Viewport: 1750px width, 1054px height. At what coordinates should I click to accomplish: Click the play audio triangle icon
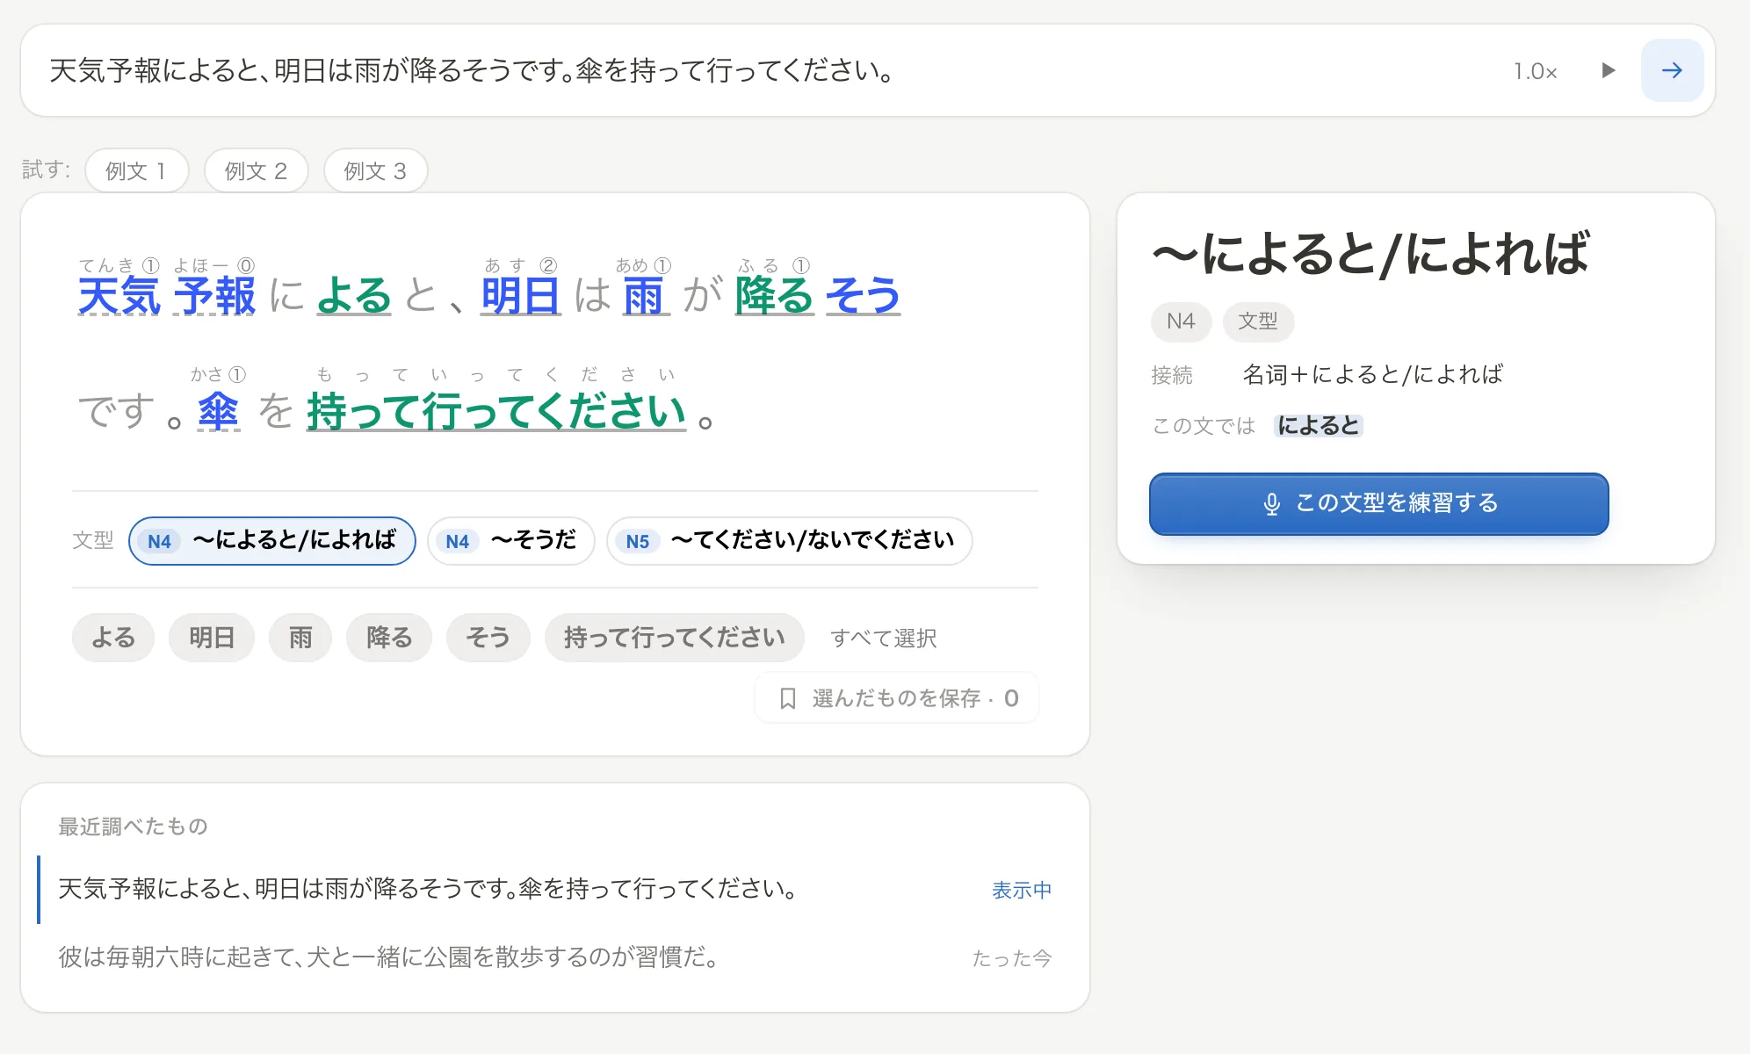coord(1608,70)
